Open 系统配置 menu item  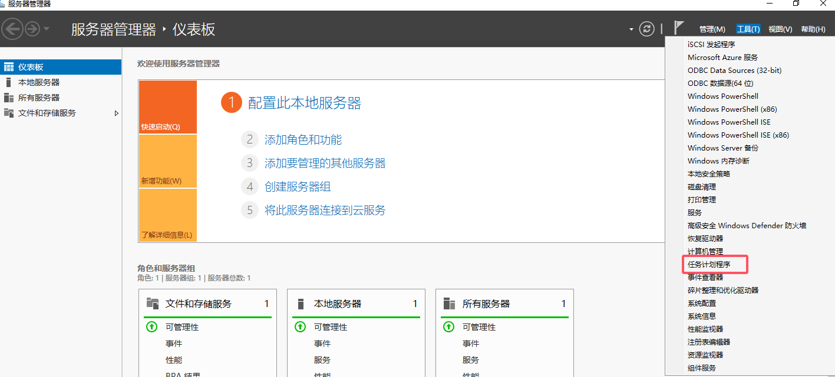[702, 303]
